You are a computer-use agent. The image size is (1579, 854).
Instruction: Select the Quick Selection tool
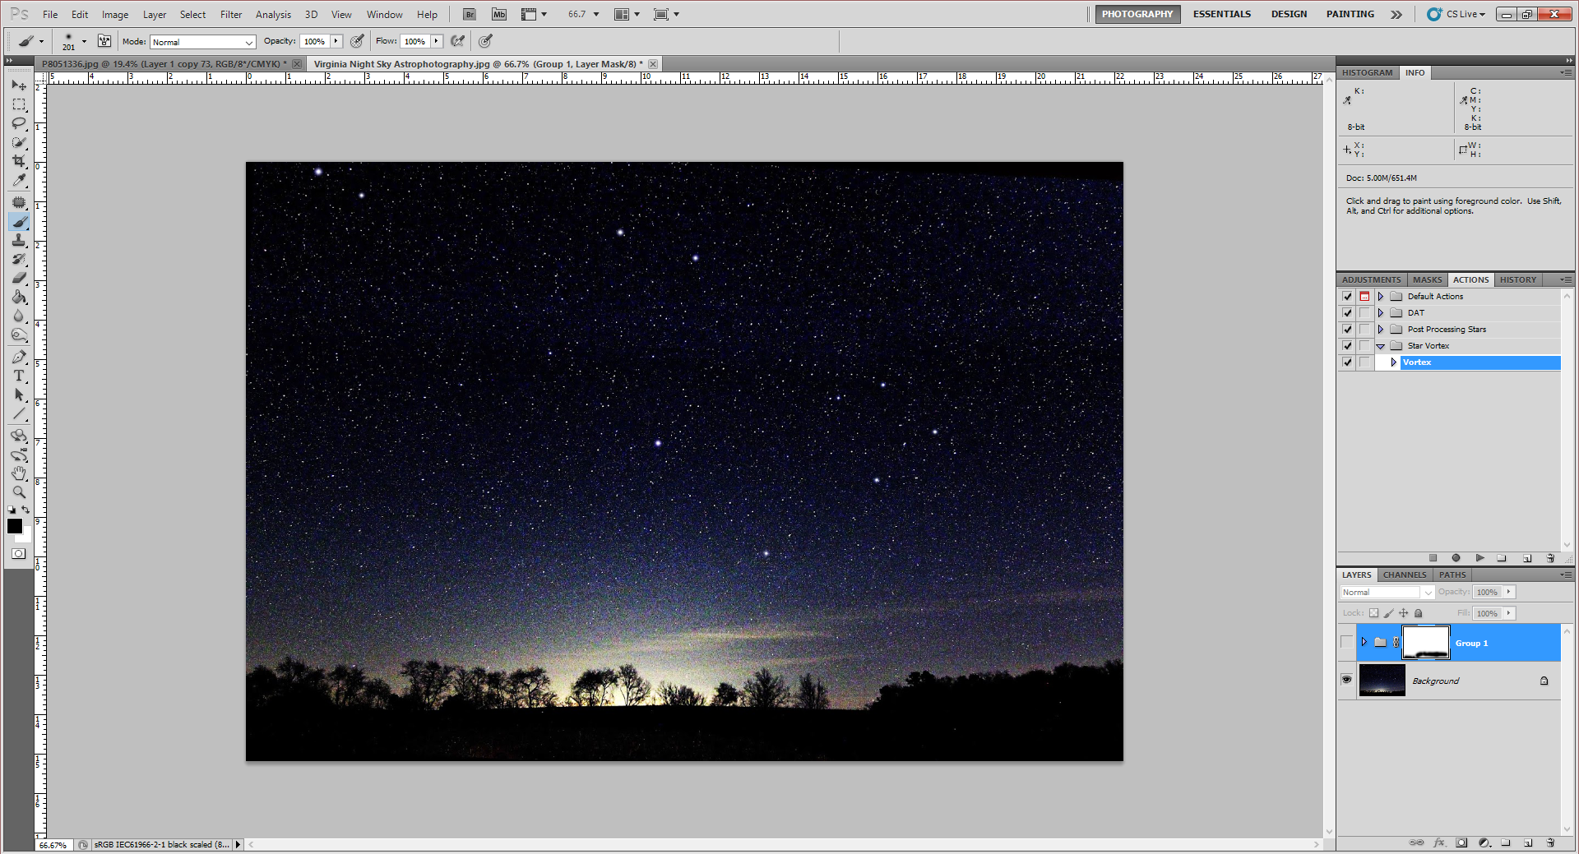tap(19, 142)
